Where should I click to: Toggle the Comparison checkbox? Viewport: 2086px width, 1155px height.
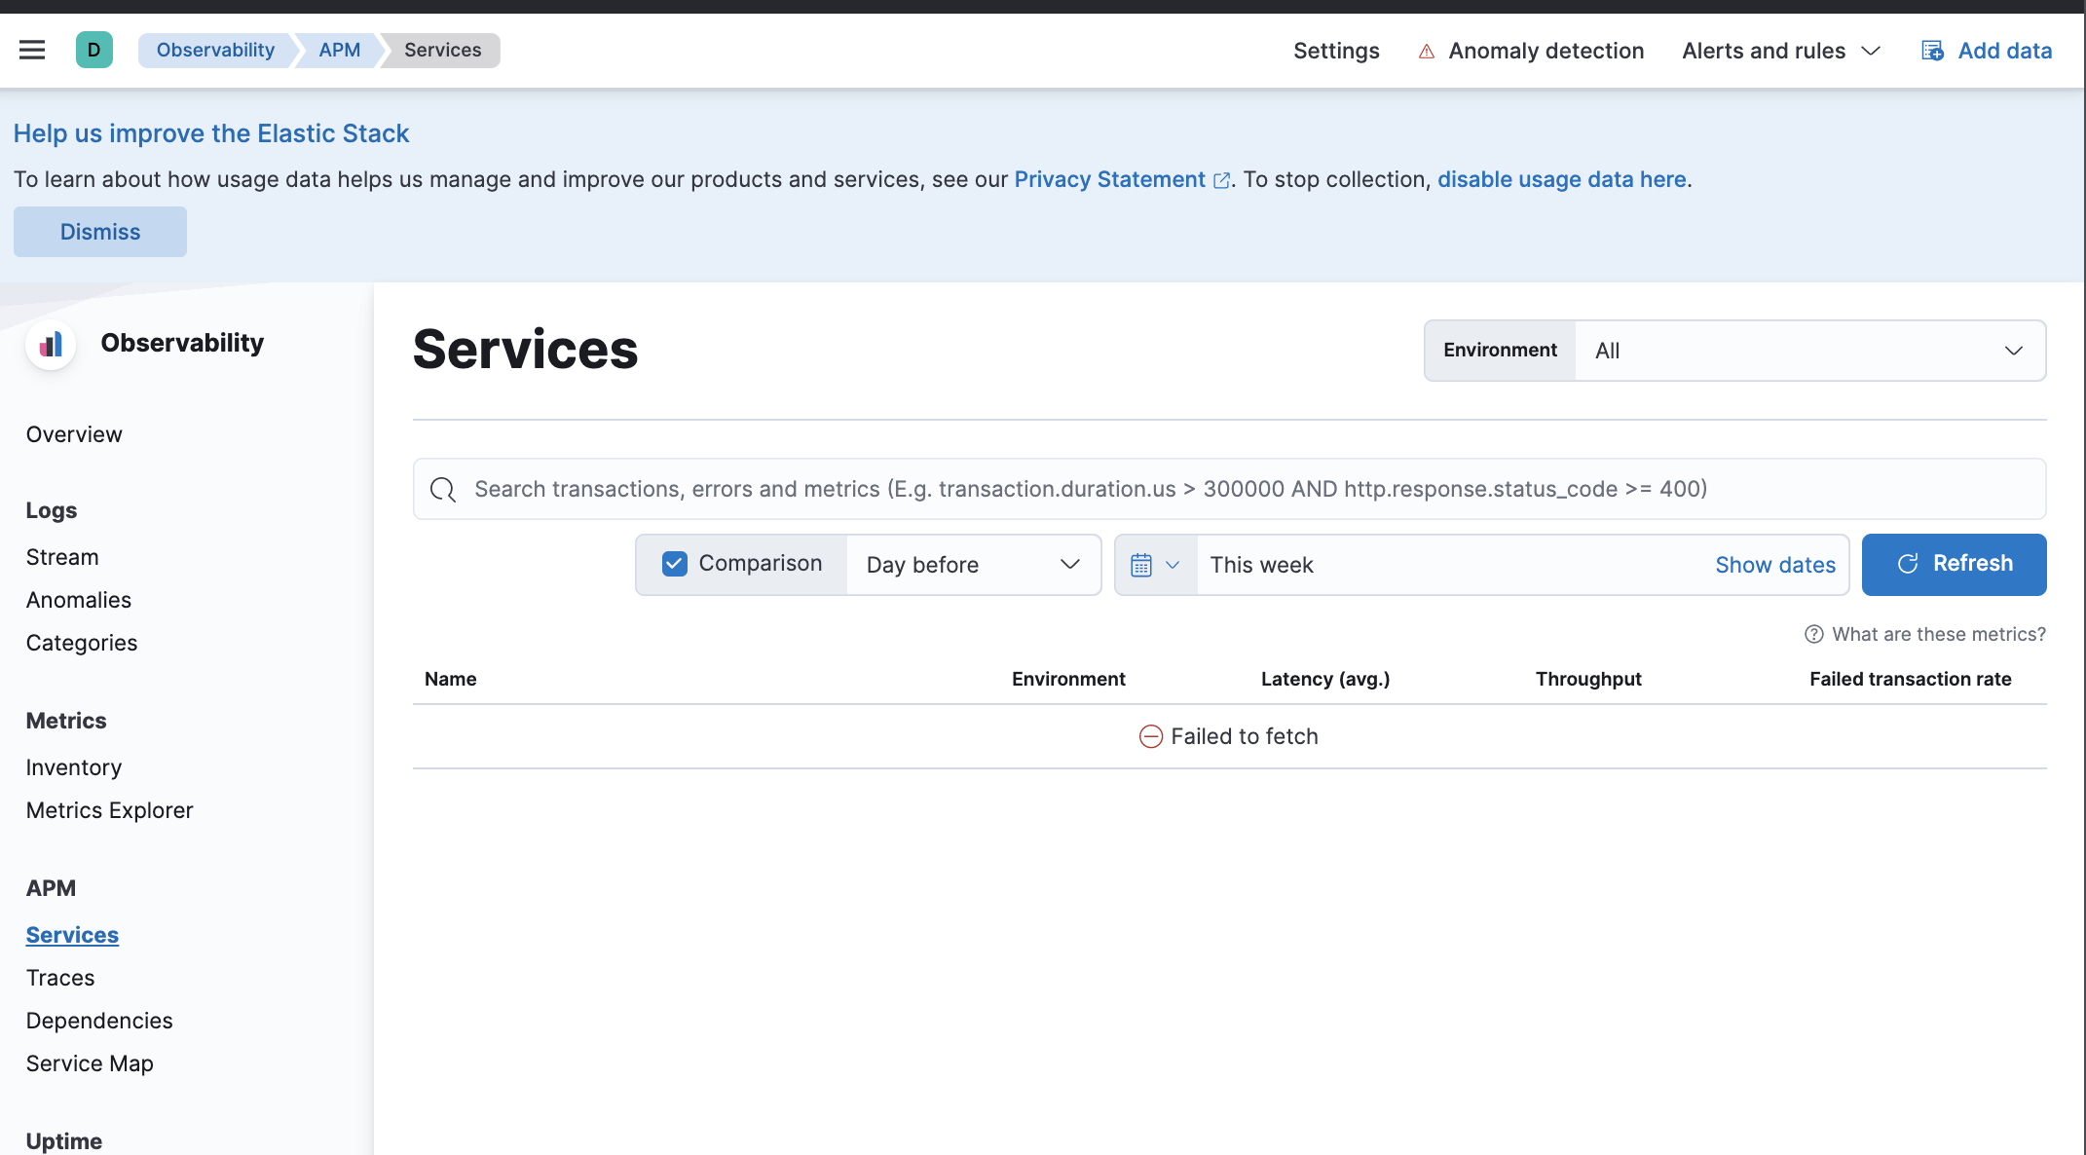[x=674, y=563]
